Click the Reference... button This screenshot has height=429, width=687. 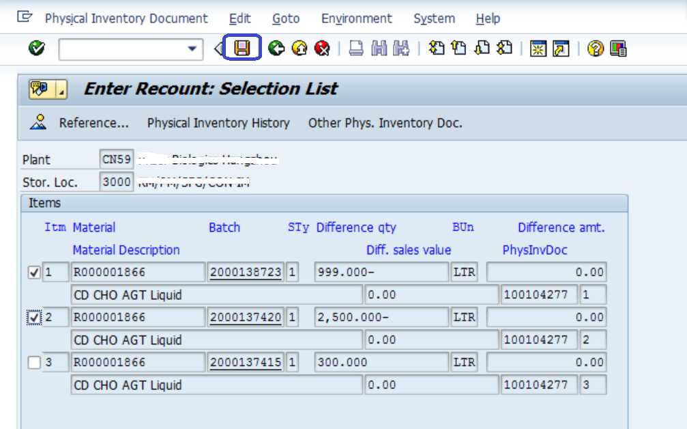(x=93, y=123)
